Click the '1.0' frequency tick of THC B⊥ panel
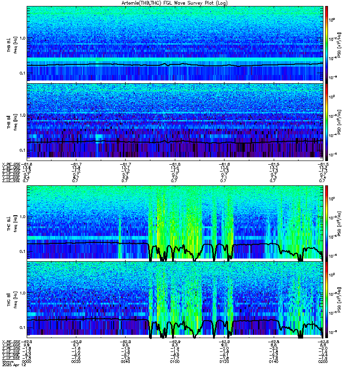The height and width of the screenshot is (368, 345). pos(23,217)
